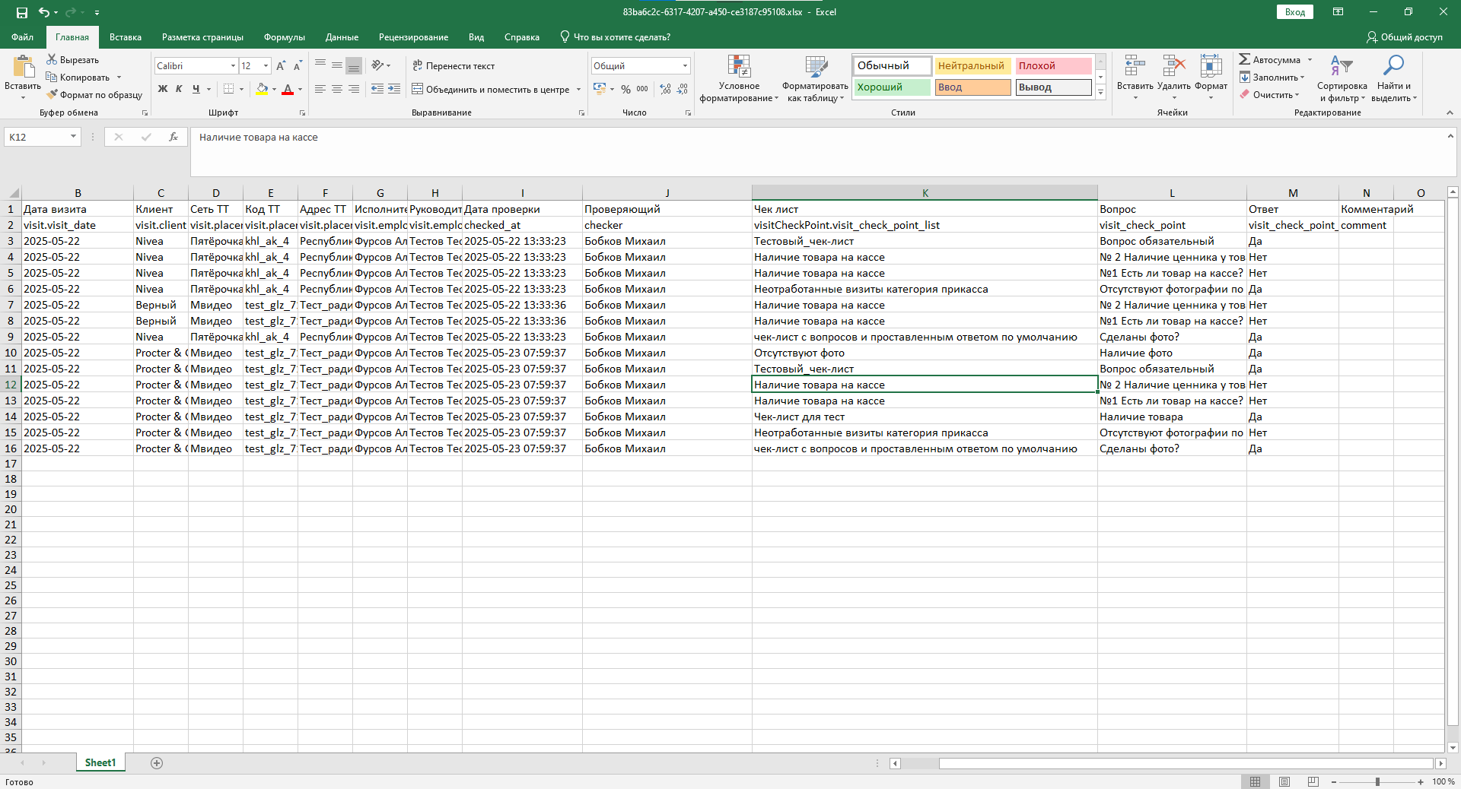Image resolution: width=1461 pixels, height=789 pixels.
Task: Copy selection using Копировать
Action: (78, 77)
